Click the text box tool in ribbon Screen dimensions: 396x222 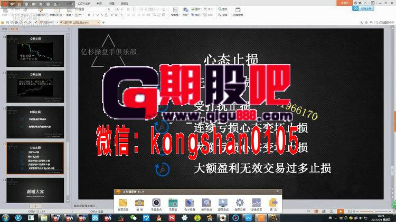175,12
